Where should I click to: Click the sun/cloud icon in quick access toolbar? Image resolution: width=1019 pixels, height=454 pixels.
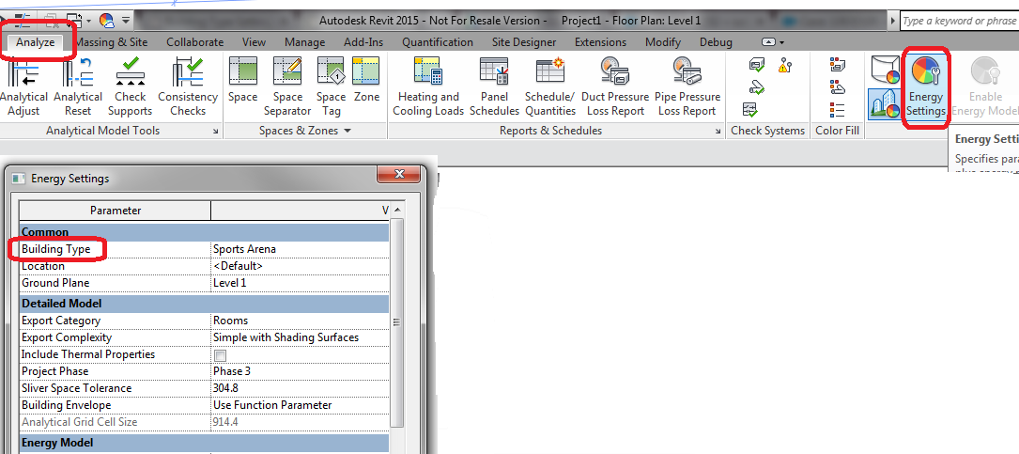(107, 20)
